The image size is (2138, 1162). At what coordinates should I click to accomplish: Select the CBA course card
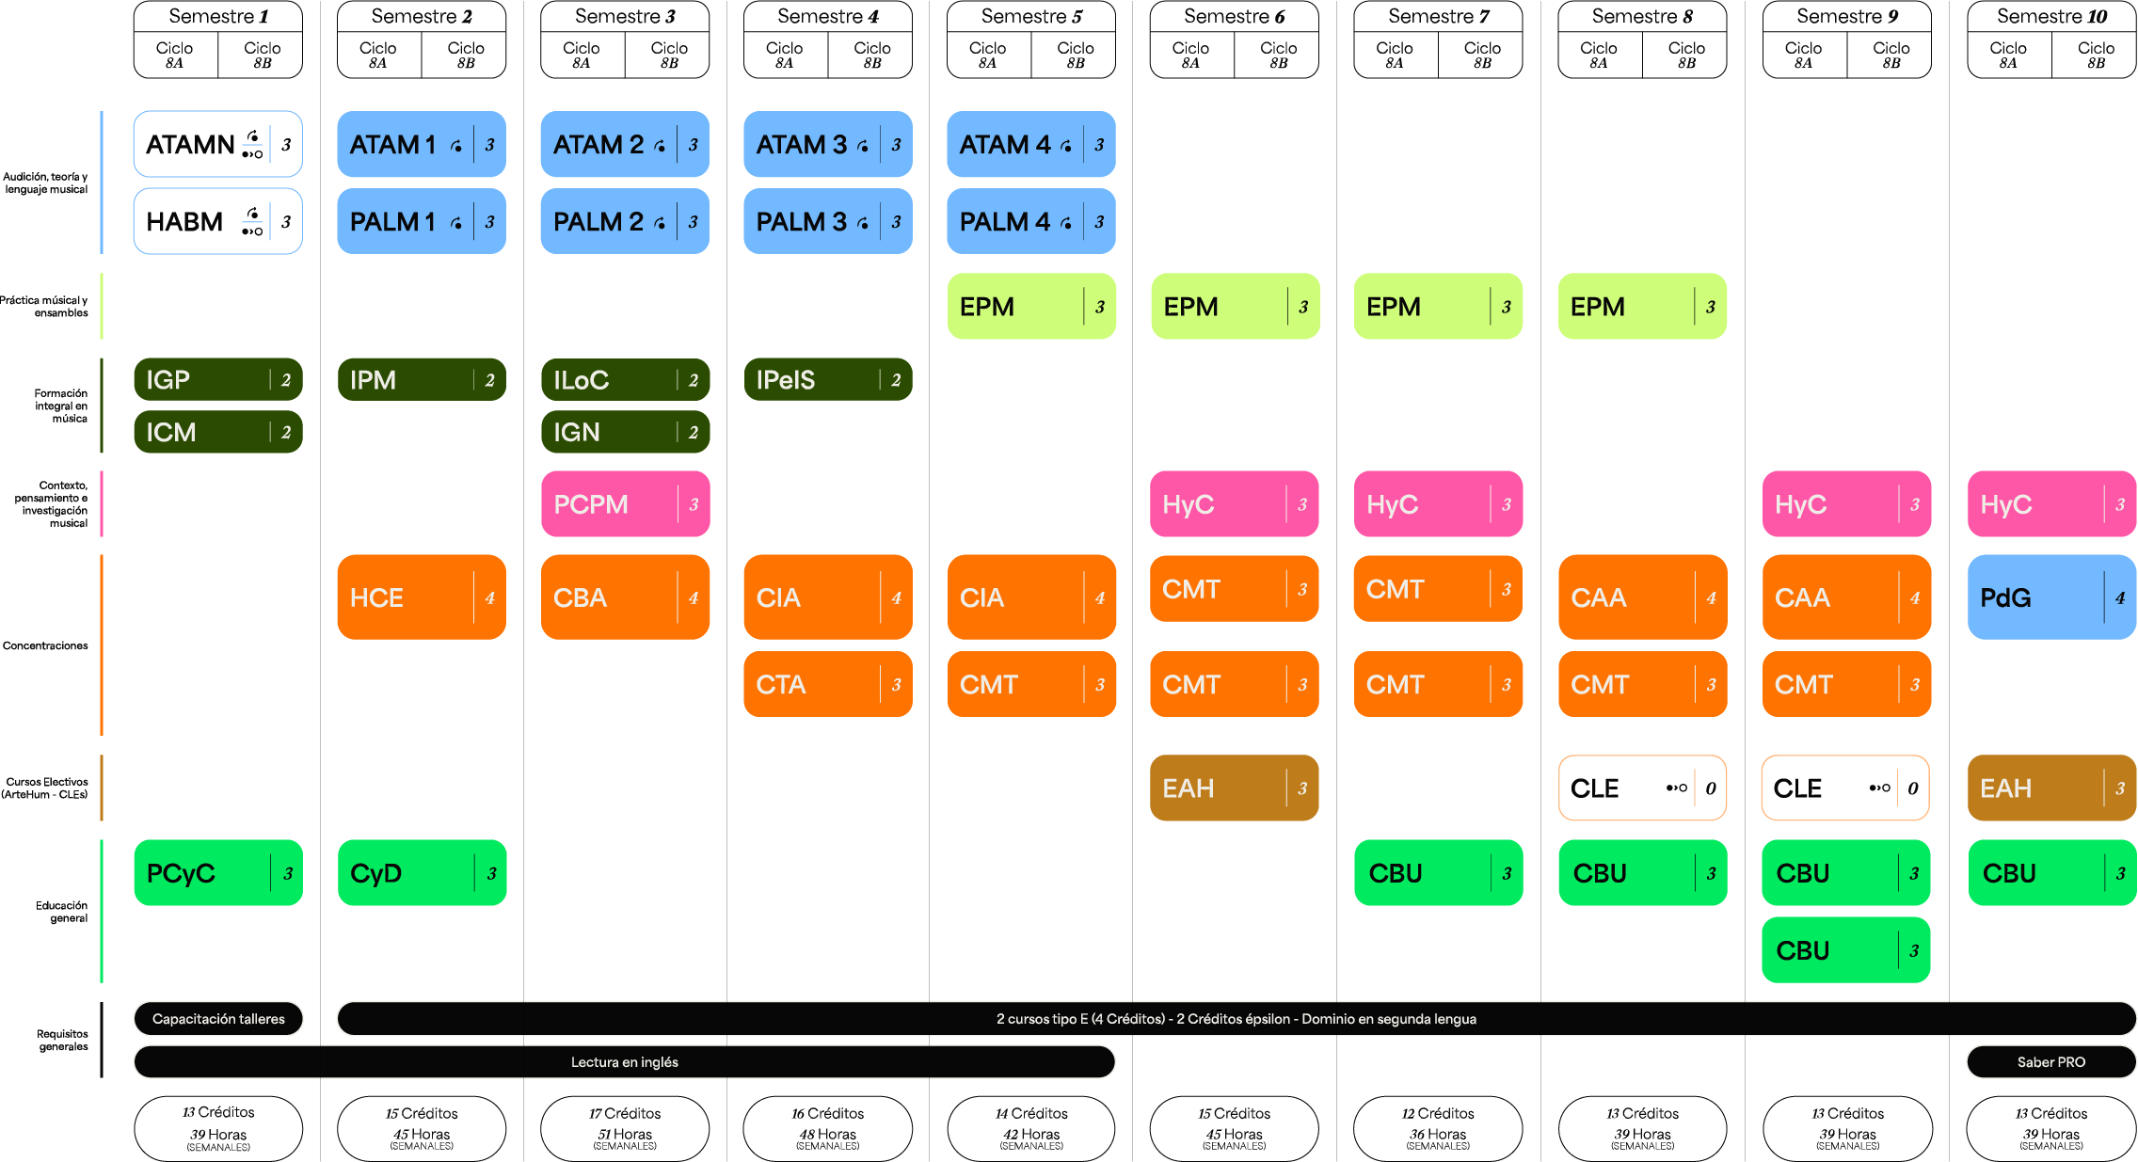coord(625,597)
